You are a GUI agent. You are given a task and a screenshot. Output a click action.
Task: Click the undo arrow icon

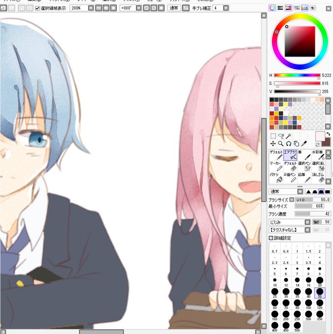click(x=3, y=8)
